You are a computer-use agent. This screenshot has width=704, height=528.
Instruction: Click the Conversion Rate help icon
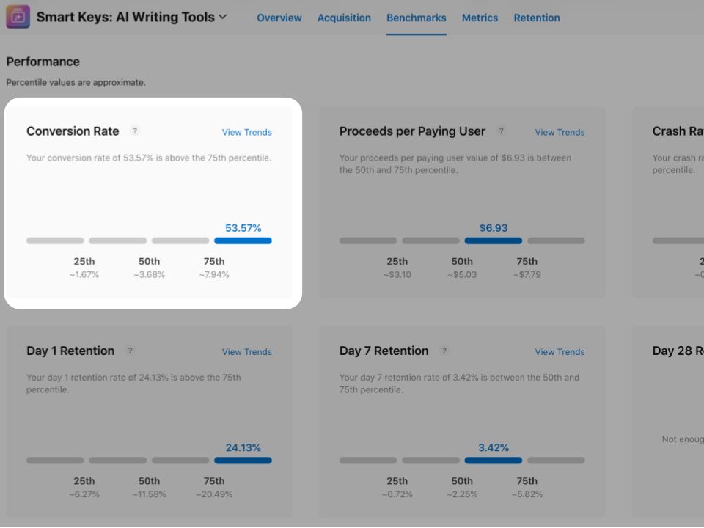click(x=135, y=131)
